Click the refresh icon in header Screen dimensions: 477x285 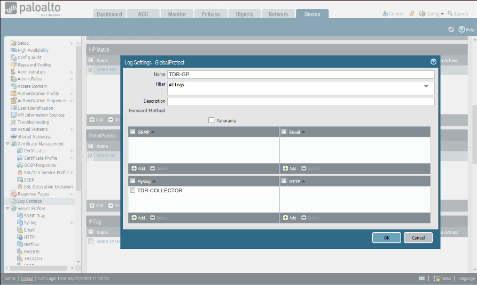click(x=451, y=29)
